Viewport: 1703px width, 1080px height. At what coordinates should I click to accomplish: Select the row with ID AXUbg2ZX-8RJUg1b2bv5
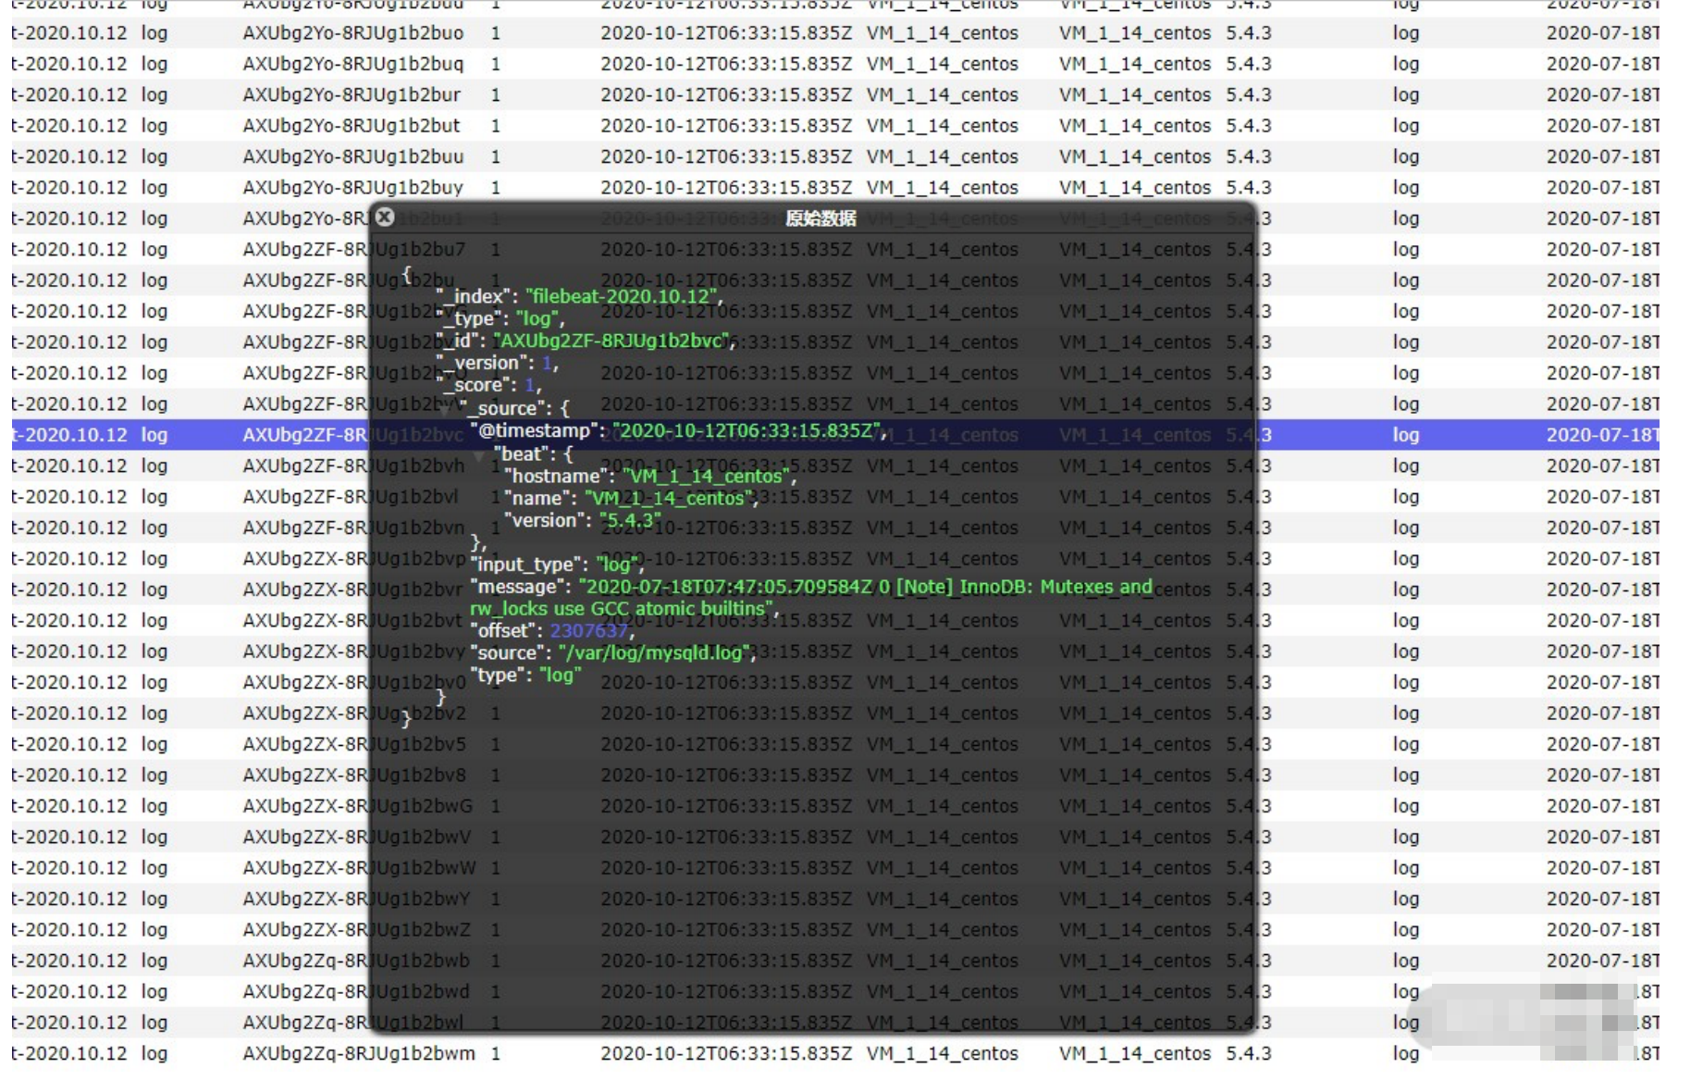pyautogui.click(x=835, y=744)
